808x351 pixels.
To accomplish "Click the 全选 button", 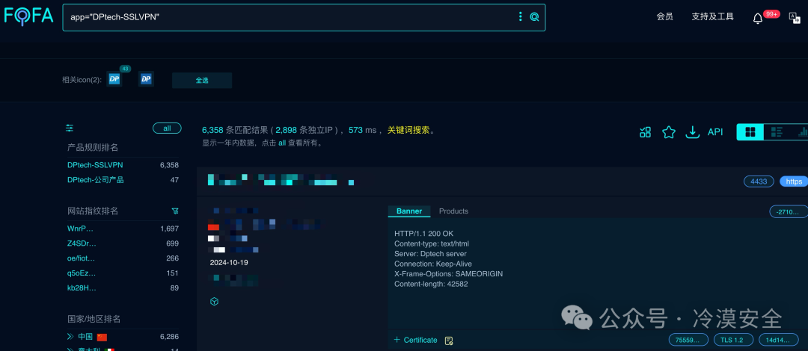I will [x=201, y=81].
